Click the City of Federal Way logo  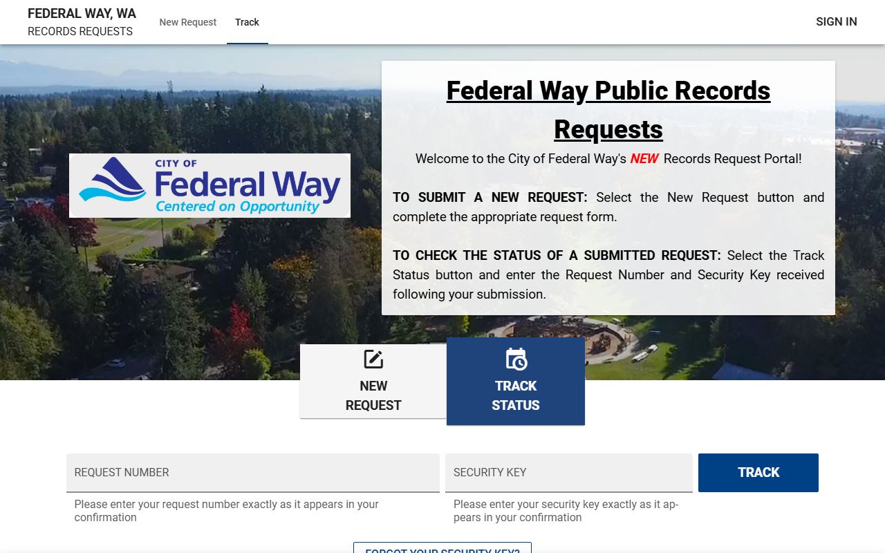209,185
